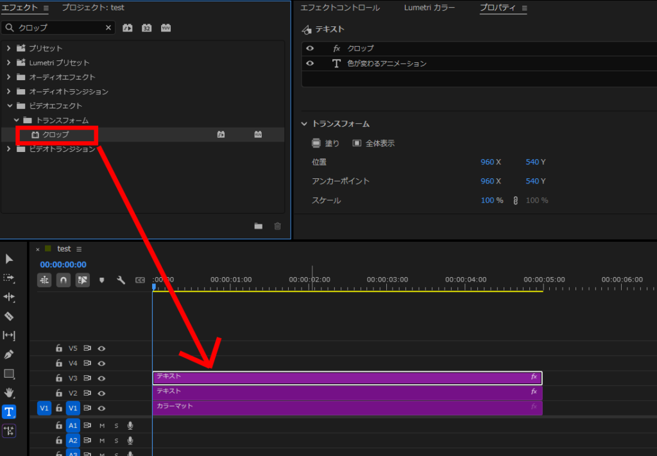Collapse the トランスフォーム section in properties
This screenshot has width=657, height=456.
coord(305,124)
